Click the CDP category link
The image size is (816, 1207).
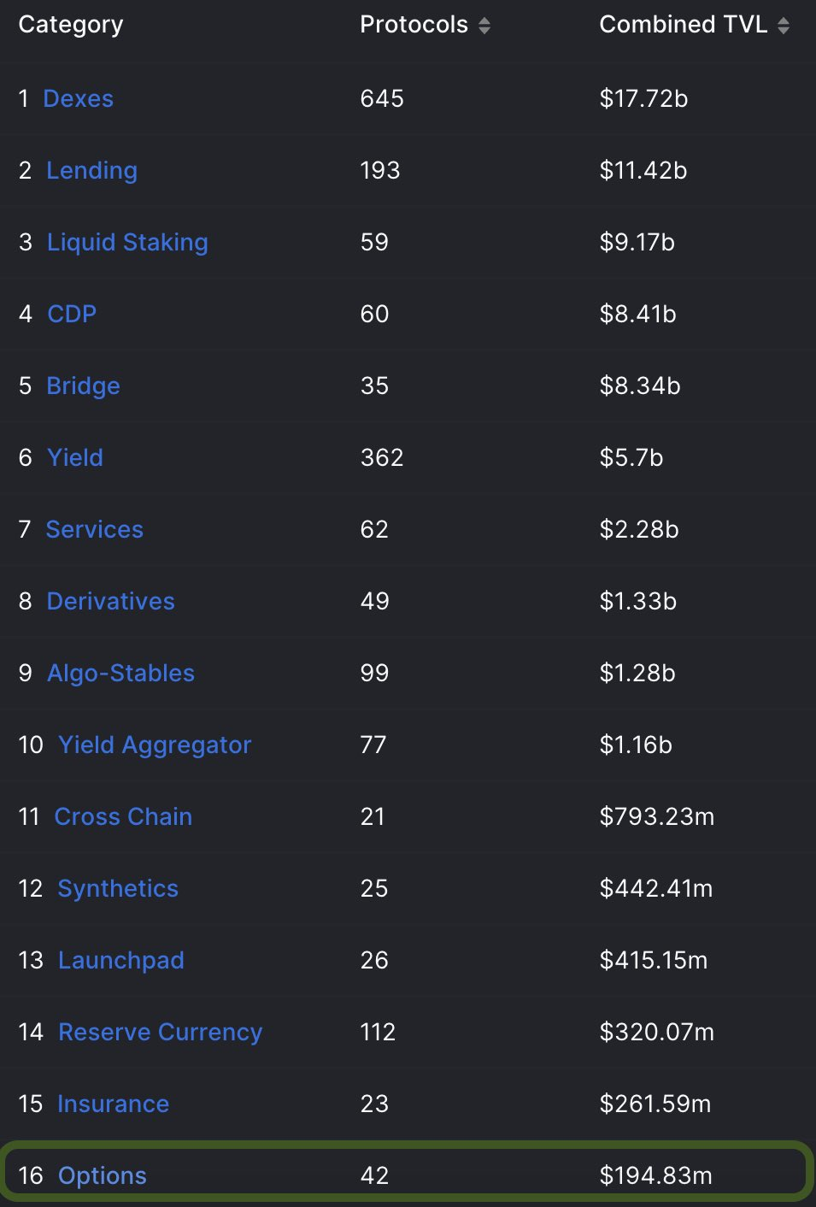[x=72, y=314]
